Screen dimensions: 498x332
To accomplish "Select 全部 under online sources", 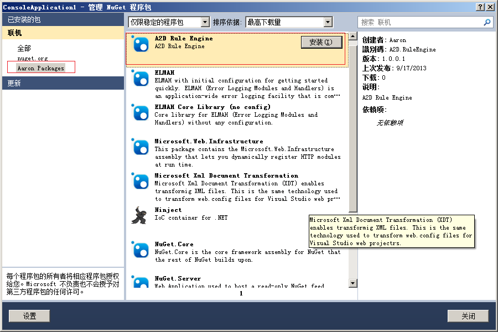I will coord(24,48).
